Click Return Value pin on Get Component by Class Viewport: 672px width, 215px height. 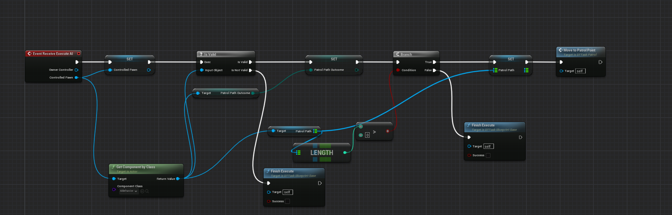tap(178, 179)
